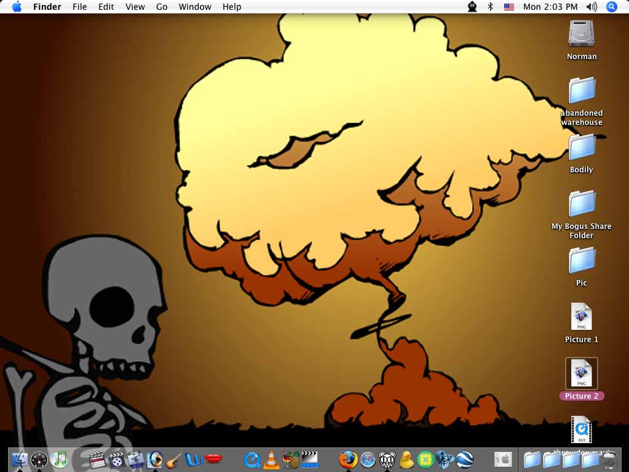Open the volume control in menu bar

click(x=591, y=7)
